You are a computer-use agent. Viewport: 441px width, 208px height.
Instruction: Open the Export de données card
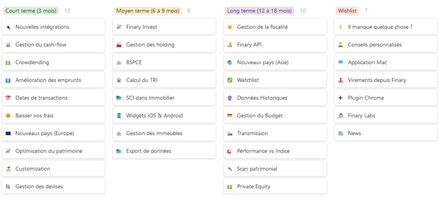pyautogui.click(x=164, y=151)
